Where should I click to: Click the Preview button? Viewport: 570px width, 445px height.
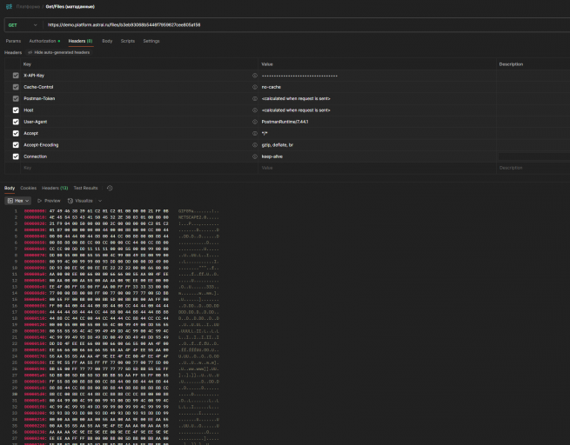point(49,201)
